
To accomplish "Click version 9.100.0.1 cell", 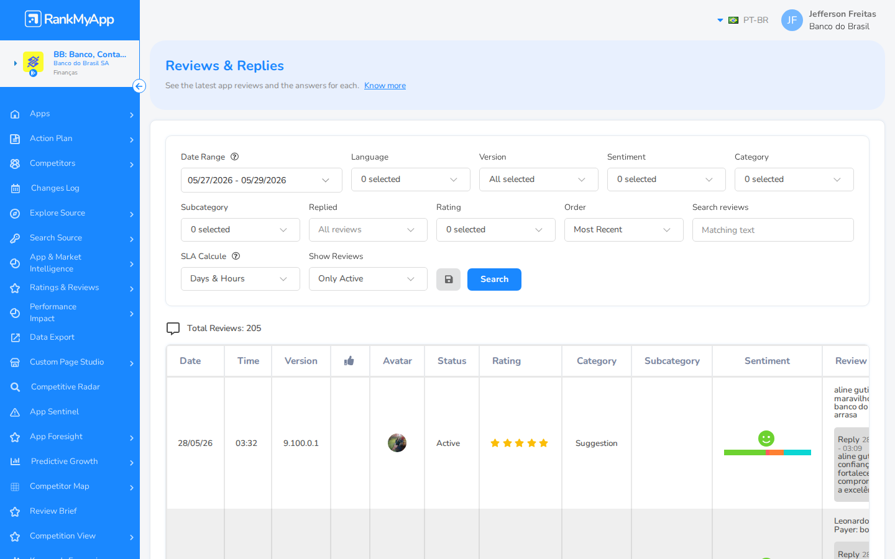I will tap(301, 443).
